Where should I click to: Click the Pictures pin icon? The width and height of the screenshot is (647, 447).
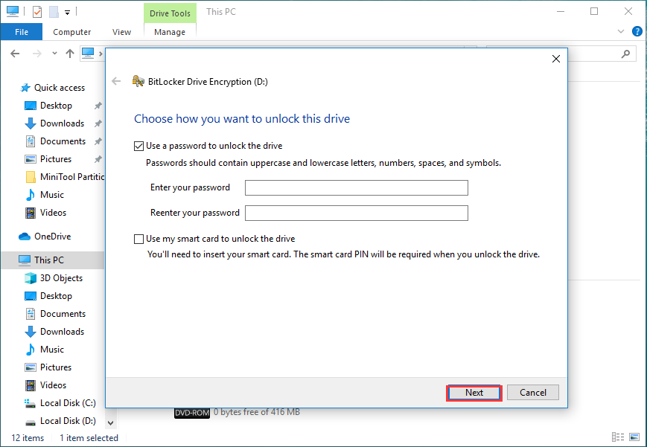[98, 159]
